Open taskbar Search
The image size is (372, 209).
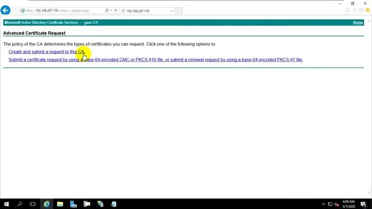pyautogui.click(x=20, y=204)
